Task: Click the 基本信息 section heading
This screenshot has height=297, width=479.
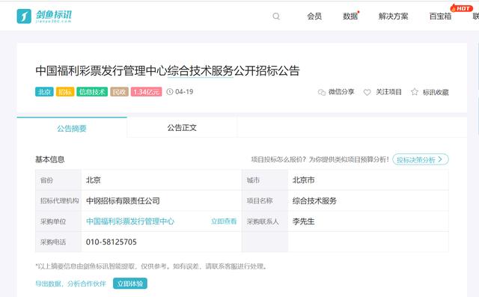Action: point(50,159)
